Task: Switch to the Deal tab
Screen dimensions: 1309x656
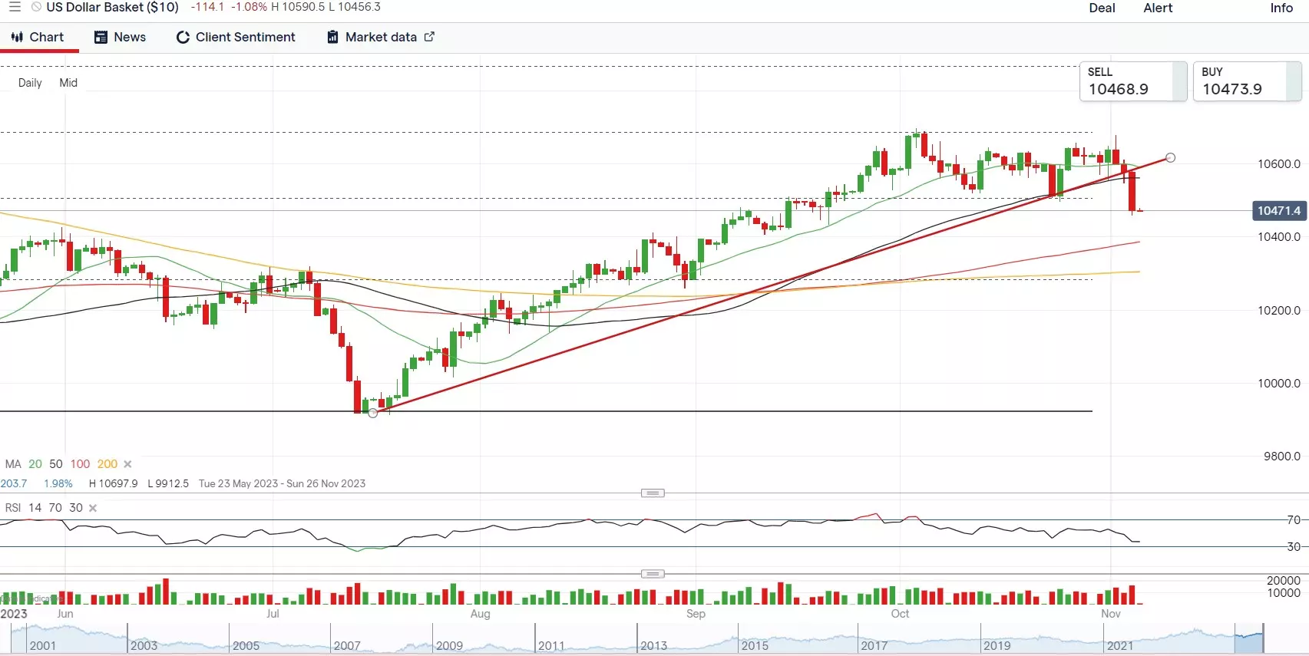Action: click(x=1102, y=8)
